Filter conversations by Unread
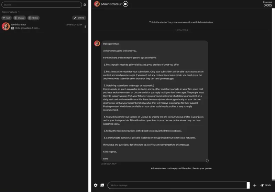275x192 pixels. tap(20, 18)
